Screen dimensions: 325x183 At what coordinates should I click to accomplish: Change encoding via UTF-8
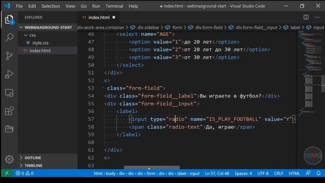point(263,173)
